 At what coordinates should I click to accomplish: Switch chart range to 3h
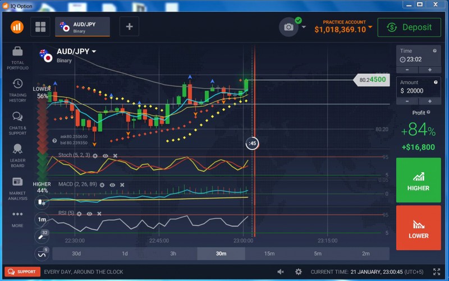[x=173, y=254]
